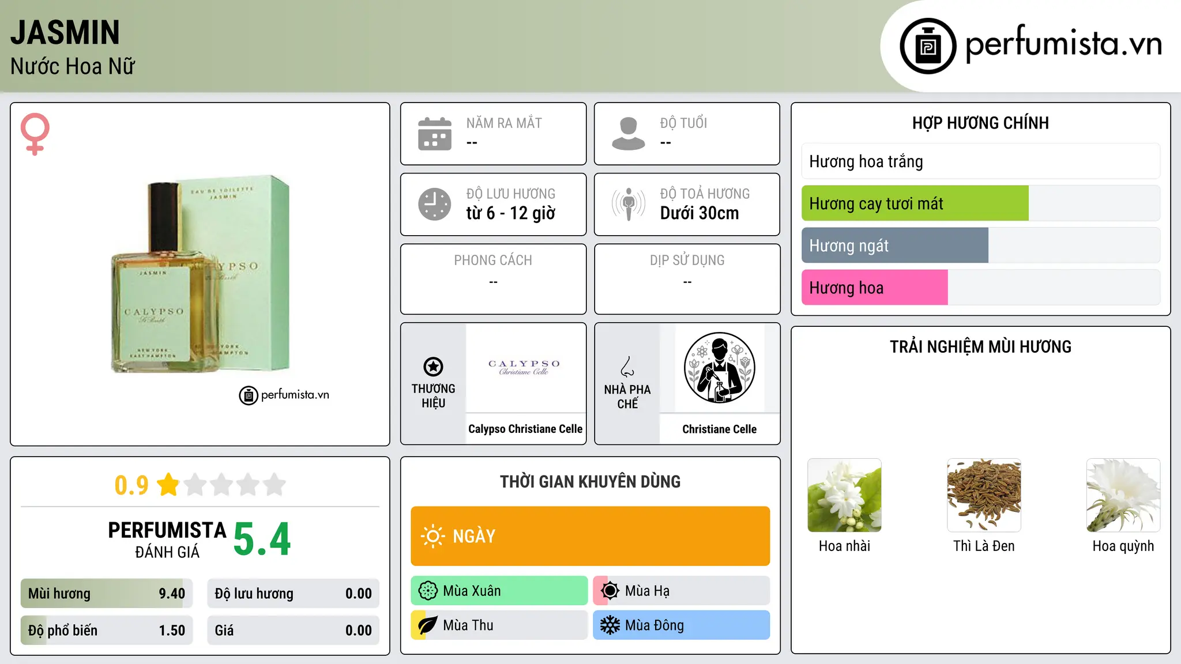Click the star badge brand icon
The height and width of the screenshot is (664, 1181).
pyautogui.click(x=434, y=367)
